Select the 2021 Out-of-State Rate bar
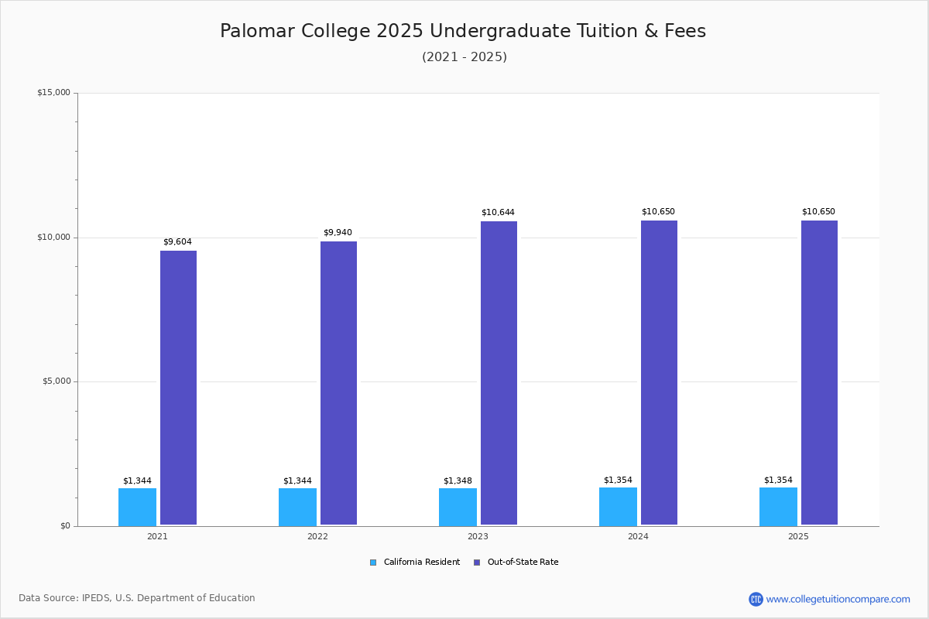This screenshot has width=929, height=619. point(178,388)
